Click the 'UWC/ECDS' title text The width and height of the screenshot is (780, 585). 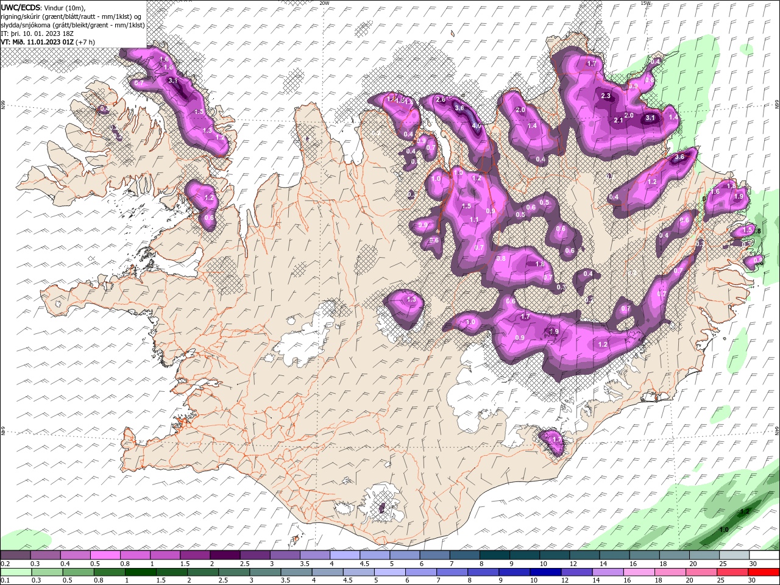pyautogui.click(x=20, y=7)
